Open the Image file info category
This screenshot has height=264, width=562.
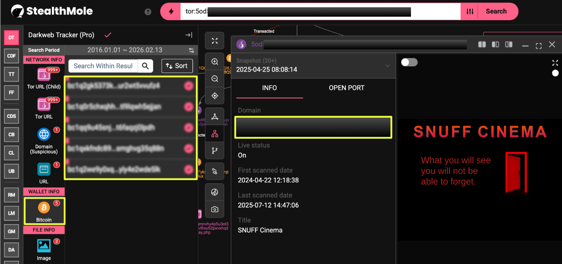pyautogui.click(x=44, y=246)
